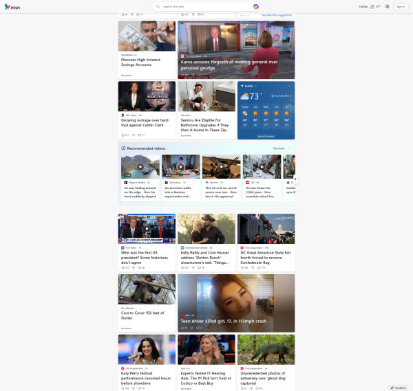Open Copilot from the search bar icon

pos(256,7)
